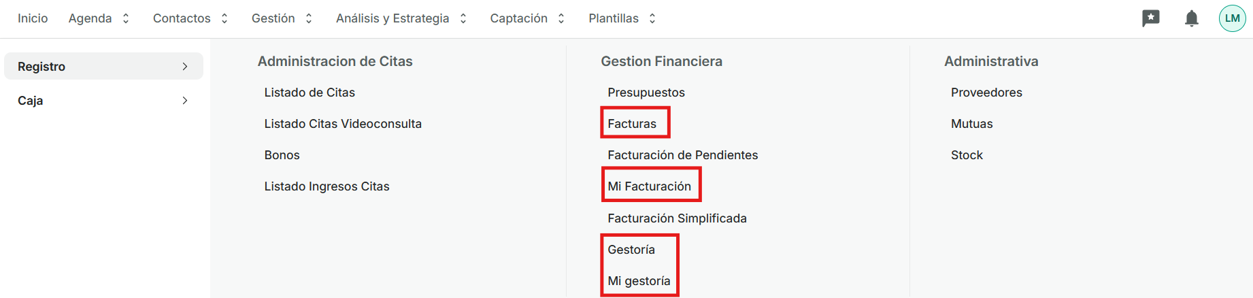Expand the Contactos dropdown menu

click(190, 18)
